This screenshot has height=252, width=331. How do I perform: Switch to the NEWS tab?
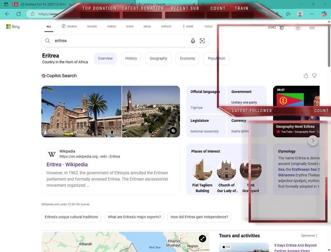(x=147, y=27)
